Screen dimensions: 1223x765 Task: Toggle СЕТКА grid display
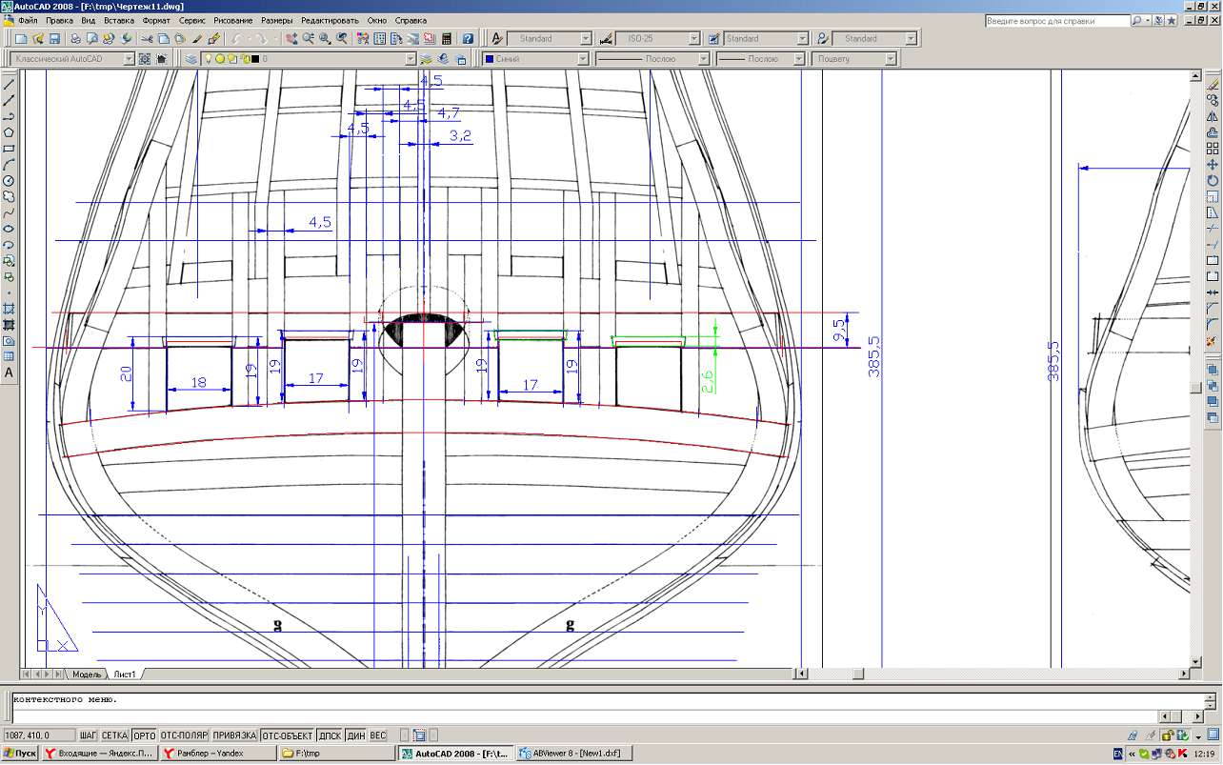point(114,735)
